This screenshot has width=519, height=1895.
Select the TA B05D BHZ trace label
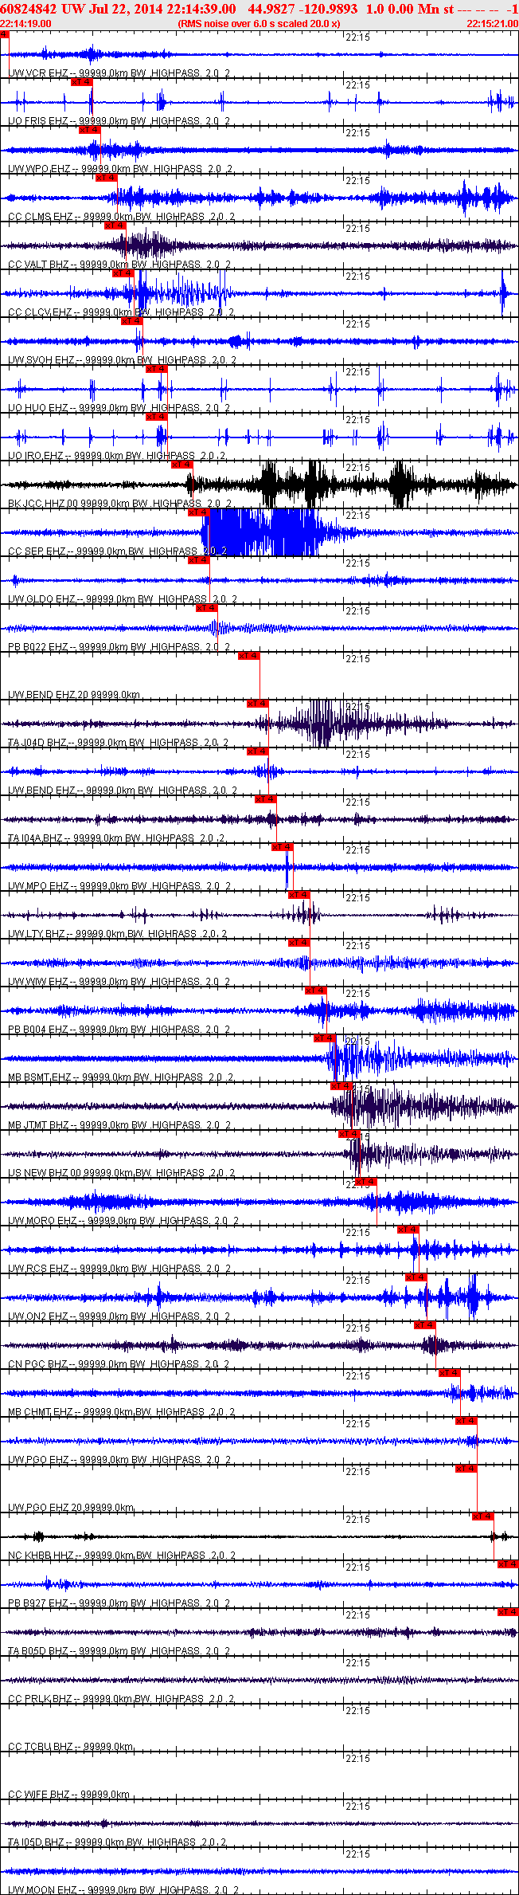(x=119, y=1651)
